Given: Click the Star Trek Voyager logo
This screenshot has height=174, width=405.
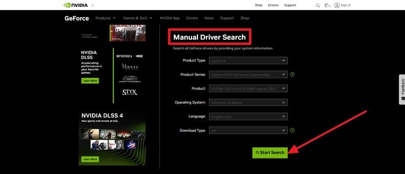Looking at the screenshot, I should (130, 79).
